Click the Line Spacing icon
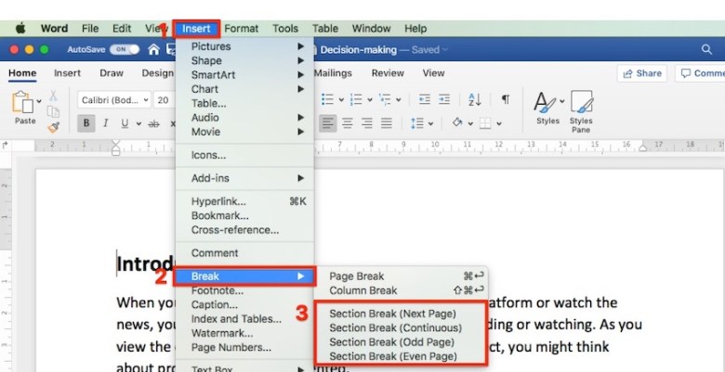This screenshot has width=725, height=372. [417, 123]
